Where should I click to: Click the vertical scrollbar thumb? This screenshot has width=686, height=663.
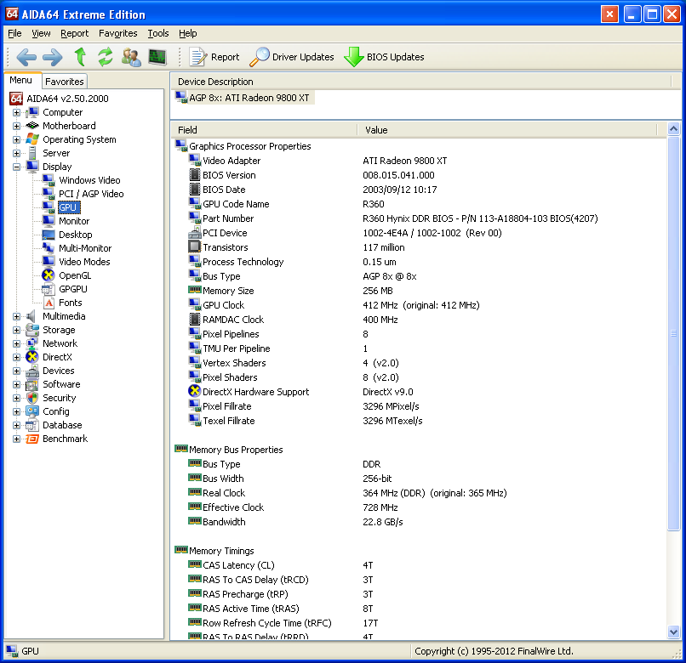(x=674, y=333)
